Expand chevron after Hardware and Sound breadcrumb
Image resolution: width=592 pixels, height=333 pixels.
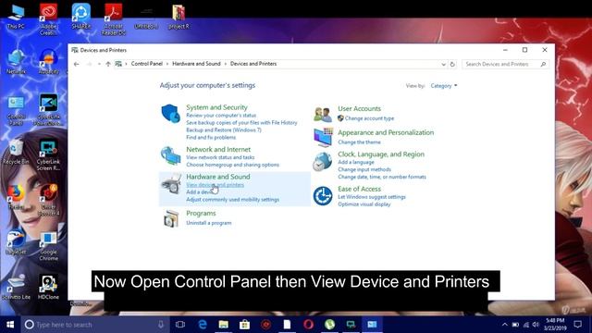pyautogui.click(x=226, y=64)
